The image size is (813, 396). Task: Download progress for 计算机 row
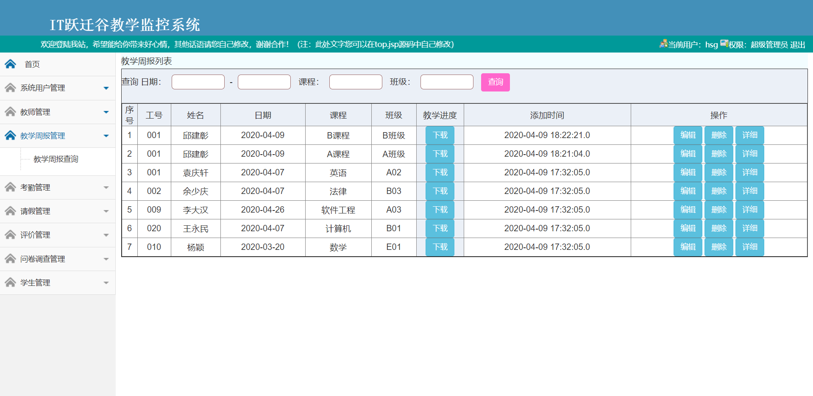(x=440, y=228)
